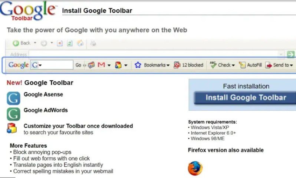Click the Firefox logo icon
Image resolution: width=296 pixels, height=178 pixels.
[195, 169]
